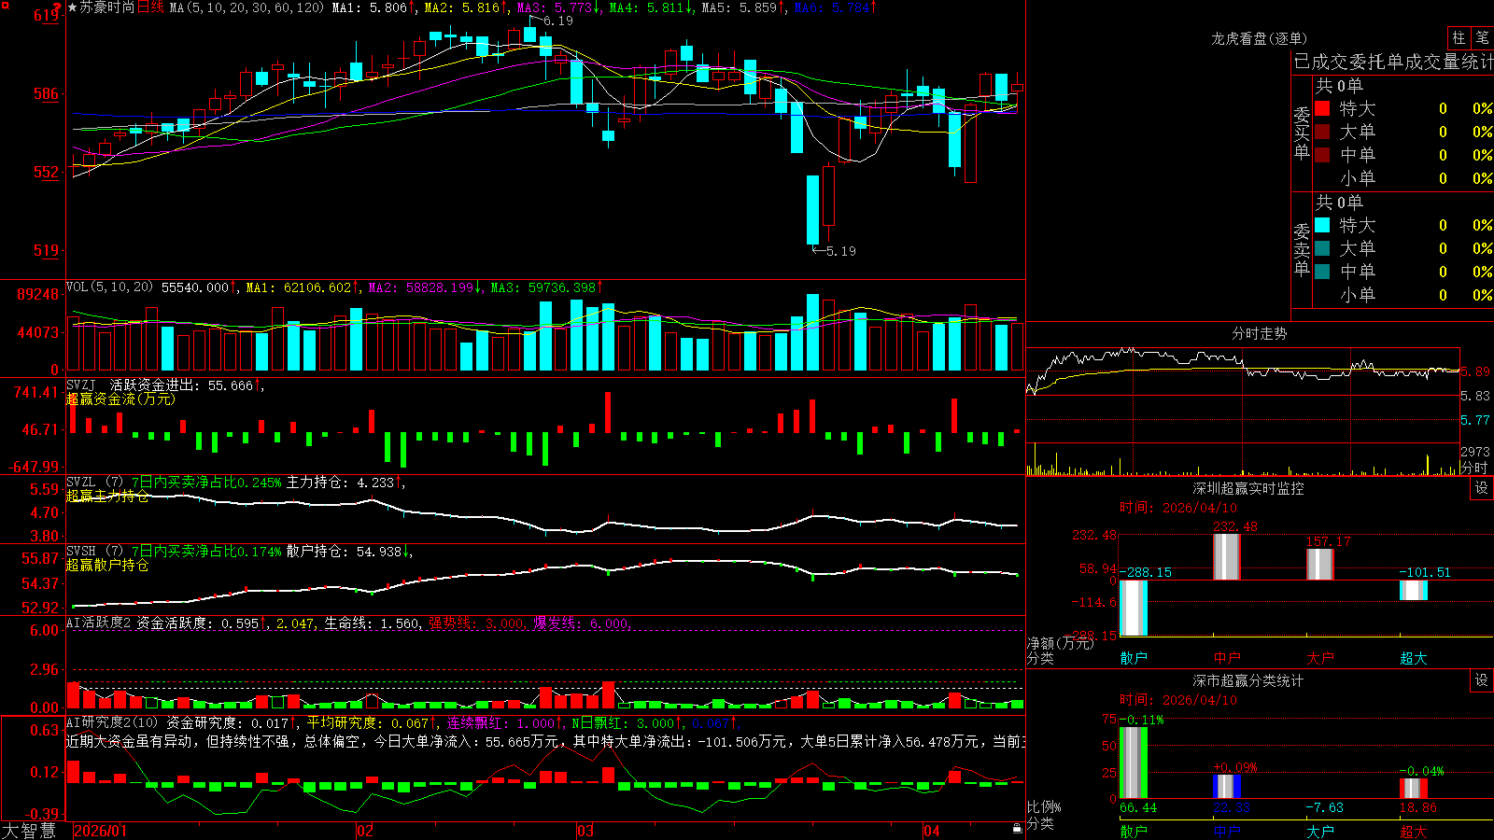
Task: Click the 深市超赢分类统计 title
Action: point(1248,680)
